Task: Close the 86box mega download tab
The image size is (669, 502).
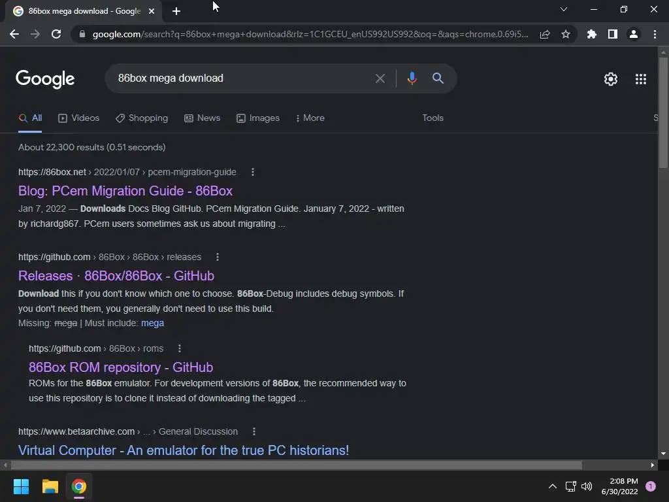Action: point(152,11)
